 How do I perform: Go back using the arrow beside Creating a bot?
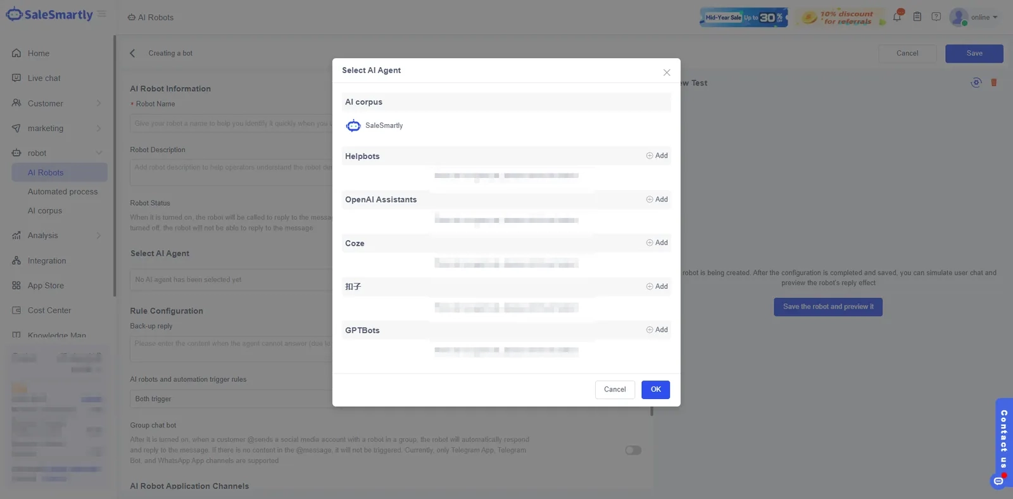132,53
